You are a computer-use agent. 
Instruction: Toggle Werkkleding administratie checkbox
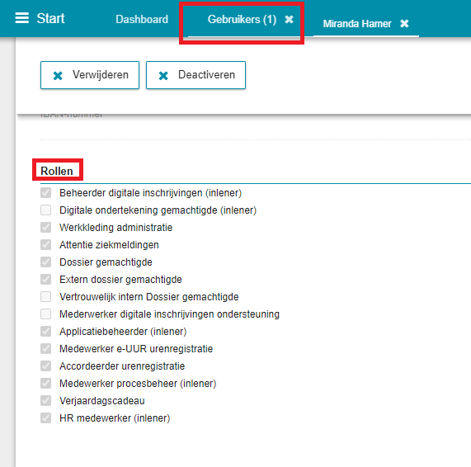click(45, 228)
